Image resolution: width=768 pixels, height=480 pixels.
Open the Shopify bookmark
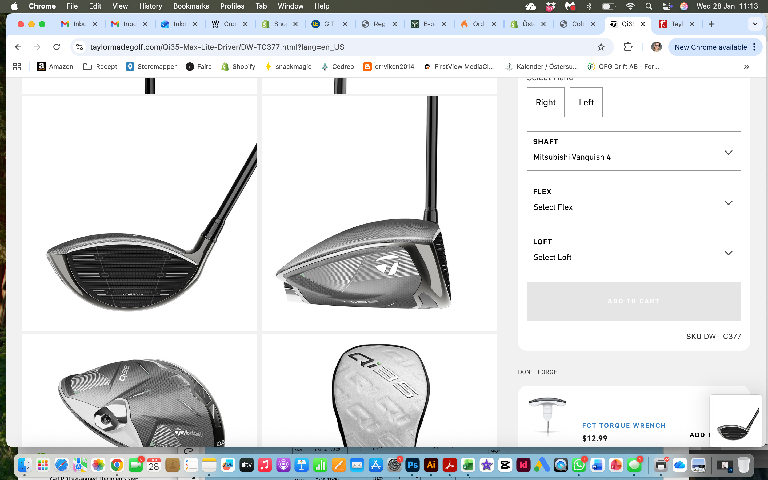(238, 66)
